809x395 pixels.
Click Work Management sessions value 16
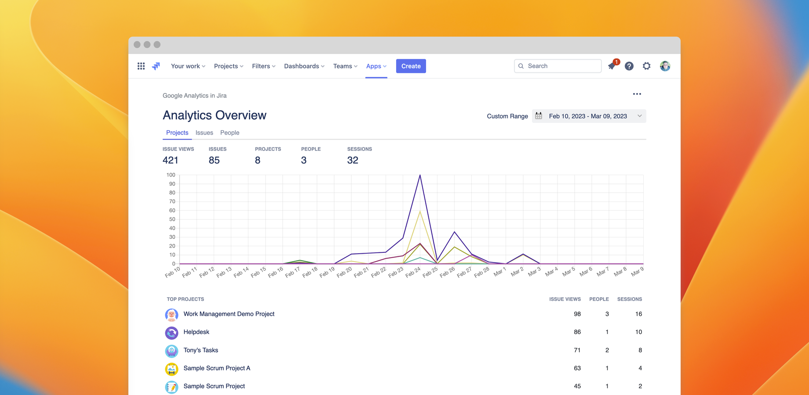tap(638, 314)
